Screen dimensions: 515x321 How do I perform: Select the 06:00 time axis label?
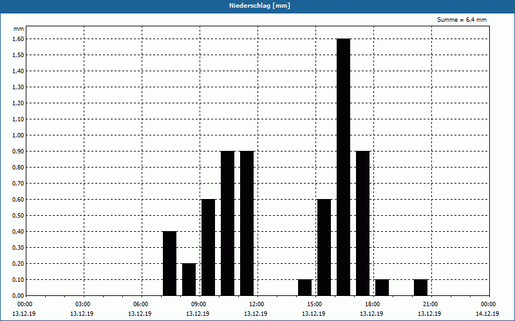click(141, 304)
